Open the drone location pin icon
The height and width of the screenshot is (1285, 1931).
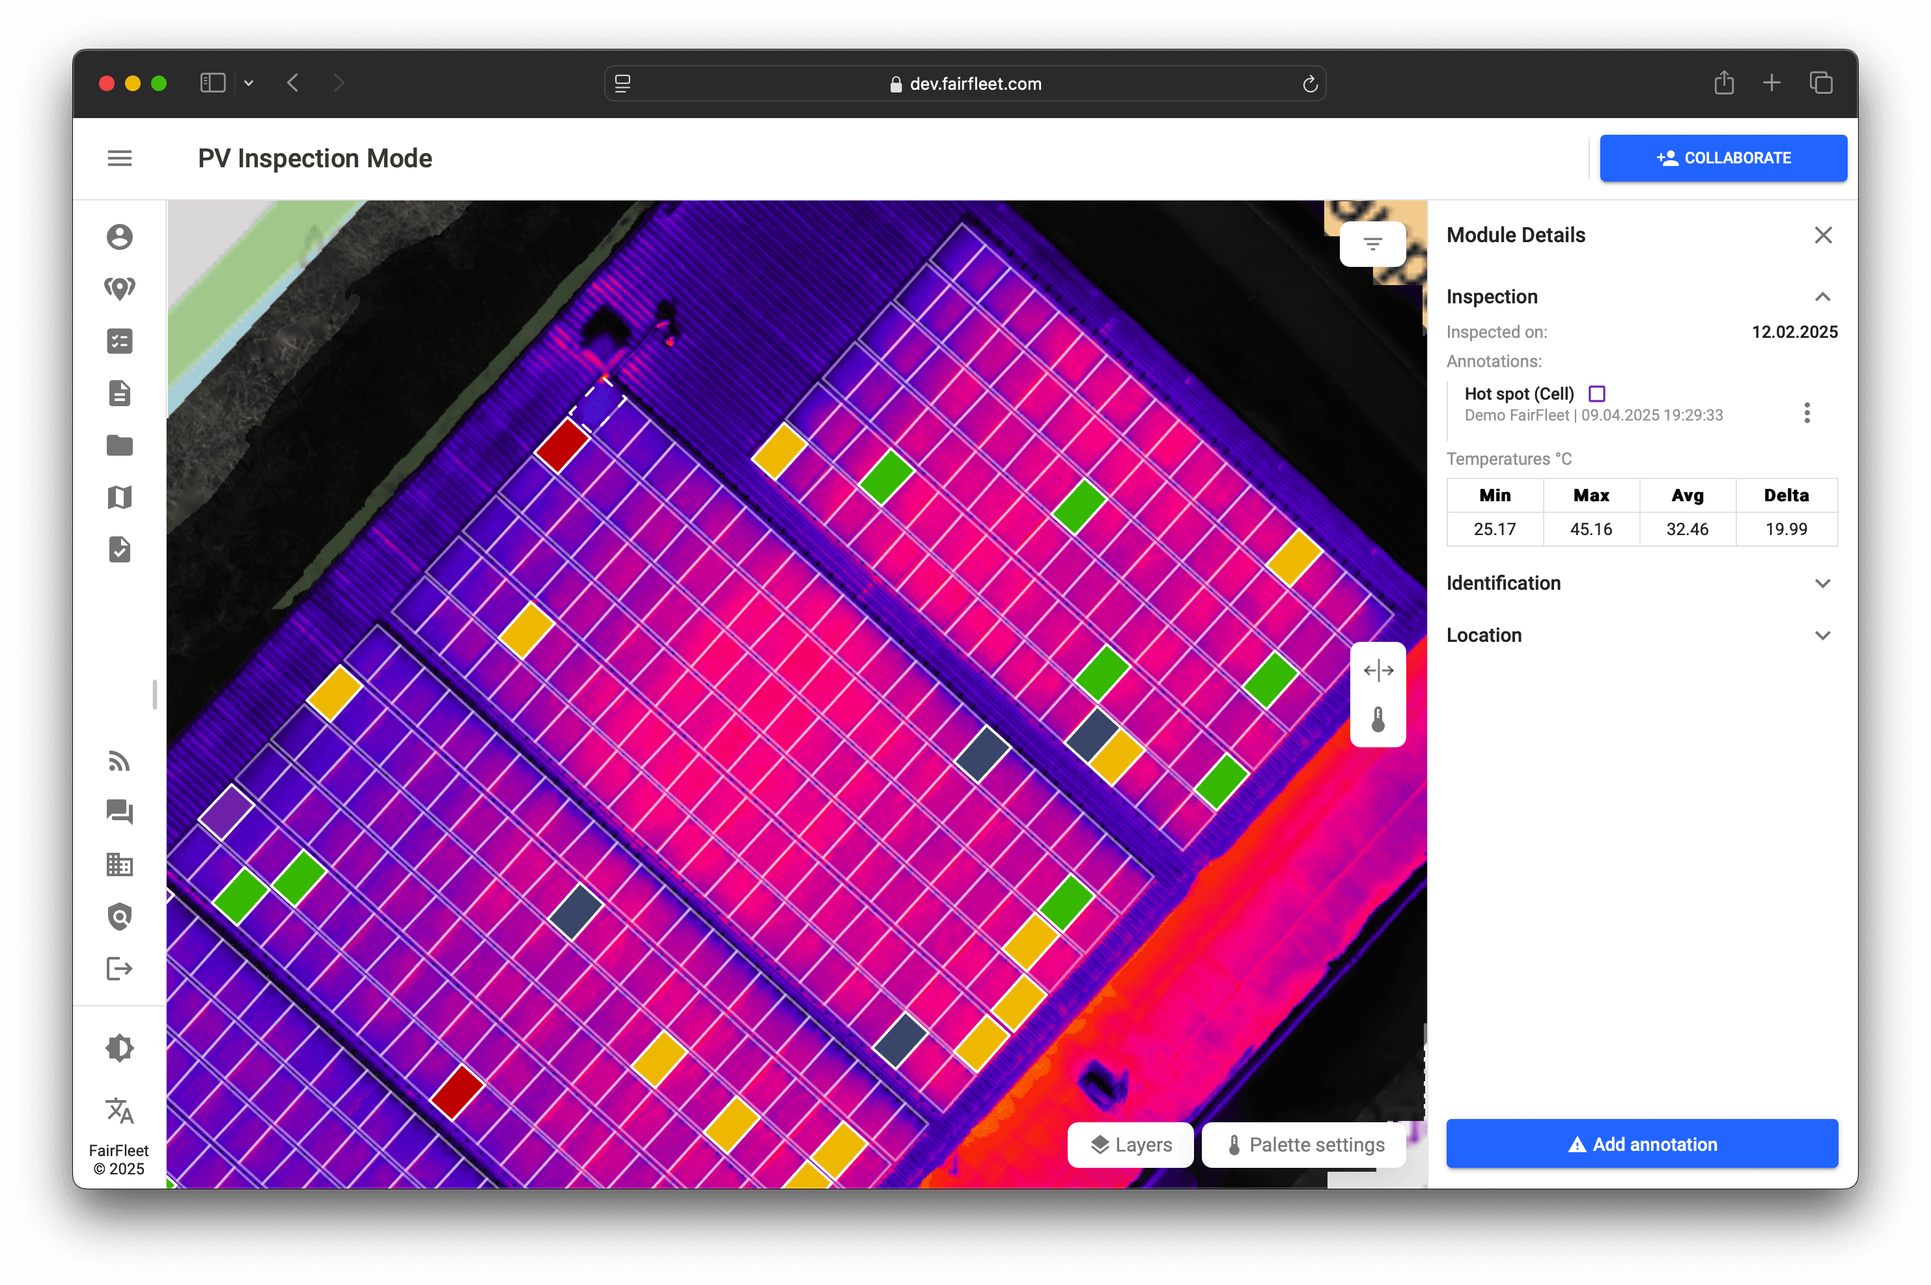[120, 288]
